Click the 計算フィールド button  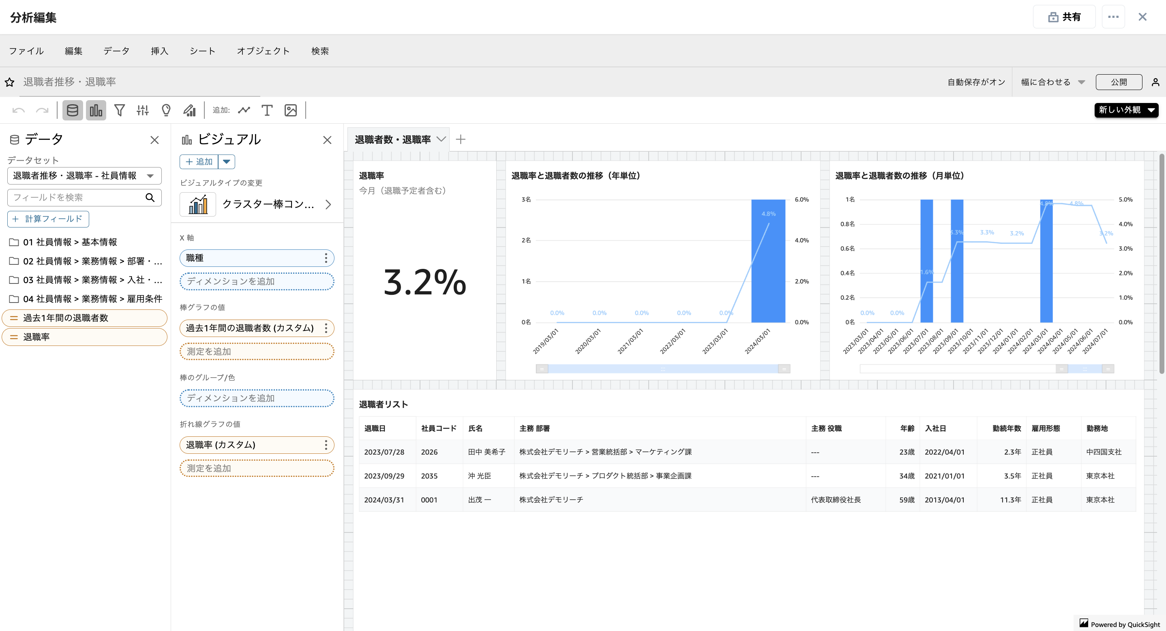coord(48,219)
